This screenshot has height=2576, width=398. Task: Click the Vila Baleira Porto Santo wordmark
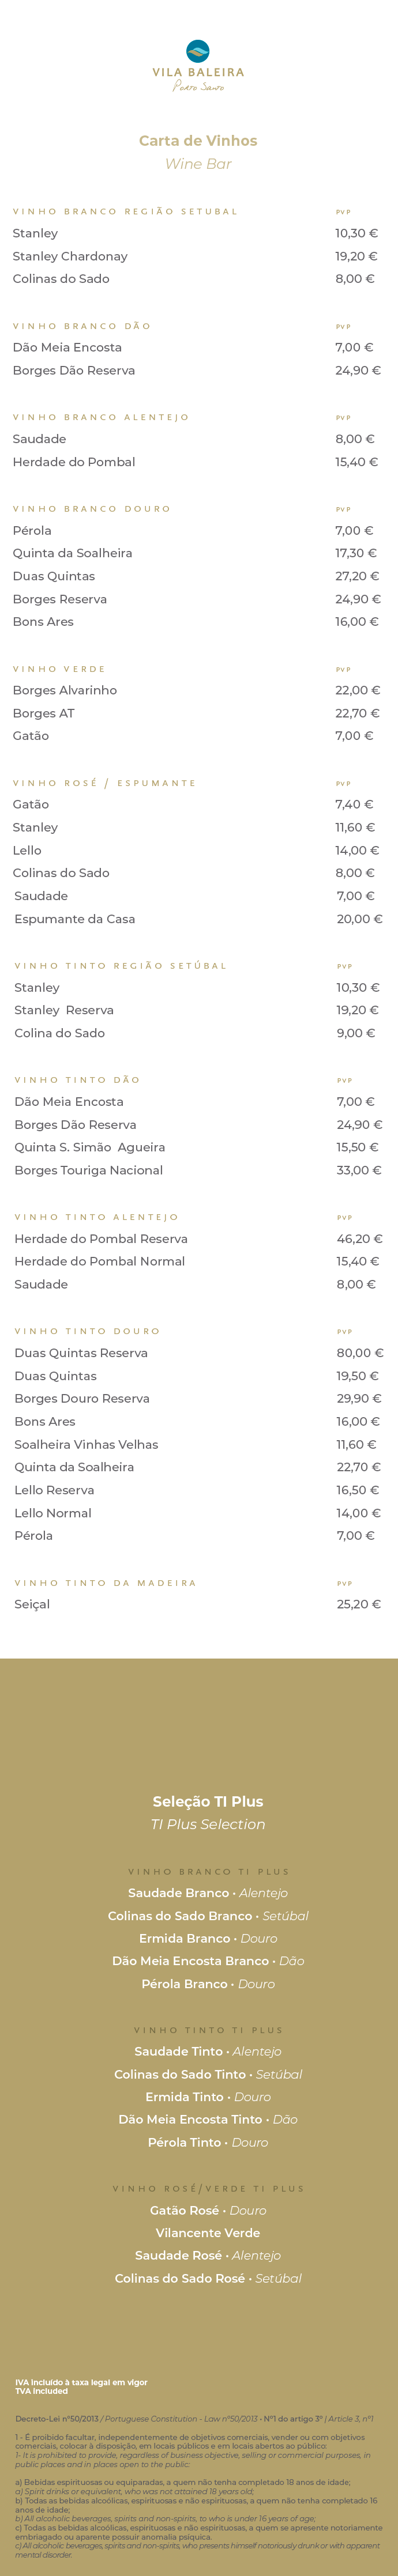pyautogui.click(x=198, y=79)
